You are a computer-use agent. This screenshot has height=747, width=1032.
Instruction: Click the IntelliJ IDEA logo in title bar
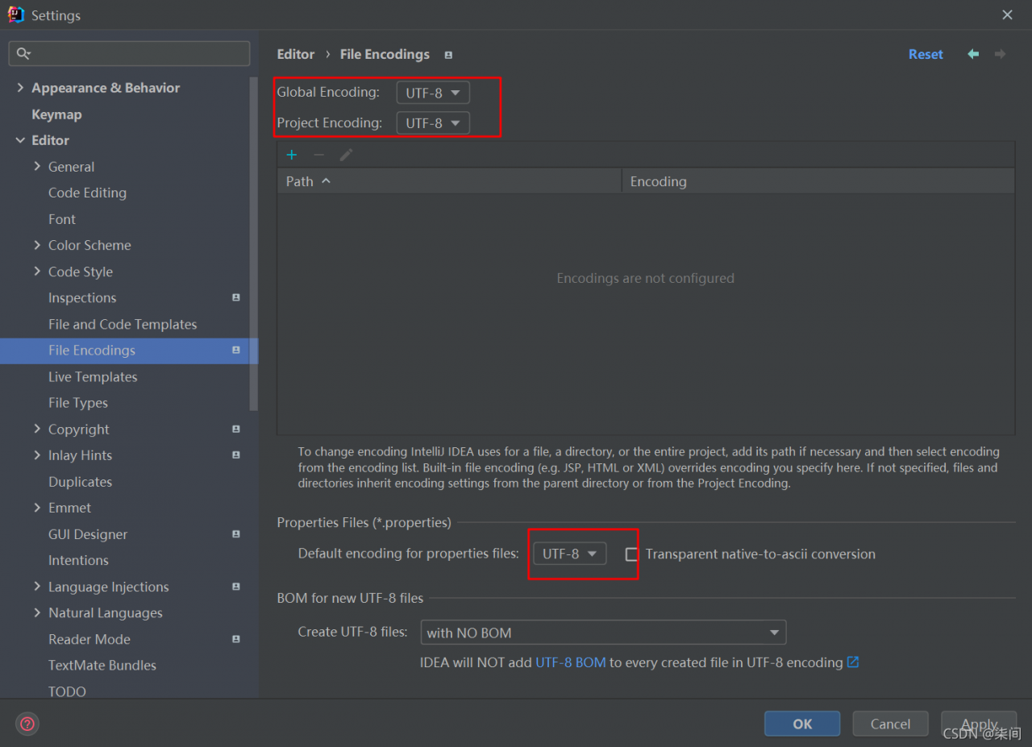click(15, 15)
